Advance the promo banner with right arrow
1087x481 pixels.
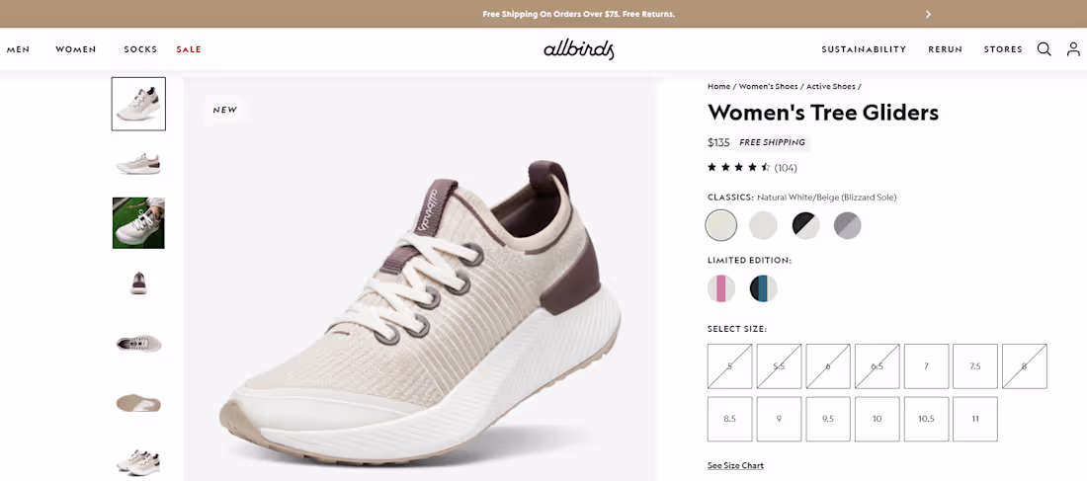click(928, 14)
